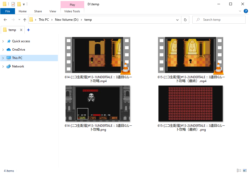Go back using the back arrow
Image resolution: width=249 pixels, height=174 pixels.
tap(5, 19)
